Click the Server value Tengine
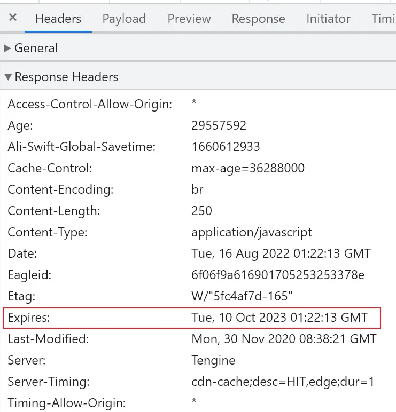396x412 pixels. coord(213,360)
